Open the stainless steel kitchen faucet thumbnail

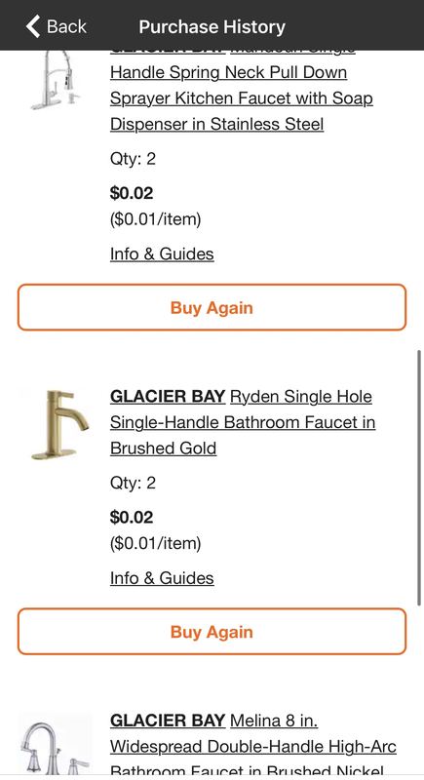pyautogui.click(x=57, y=80)
